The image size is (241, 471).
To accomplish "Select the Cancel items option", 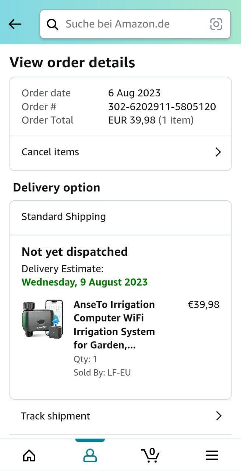I will (x=50, y=152).
